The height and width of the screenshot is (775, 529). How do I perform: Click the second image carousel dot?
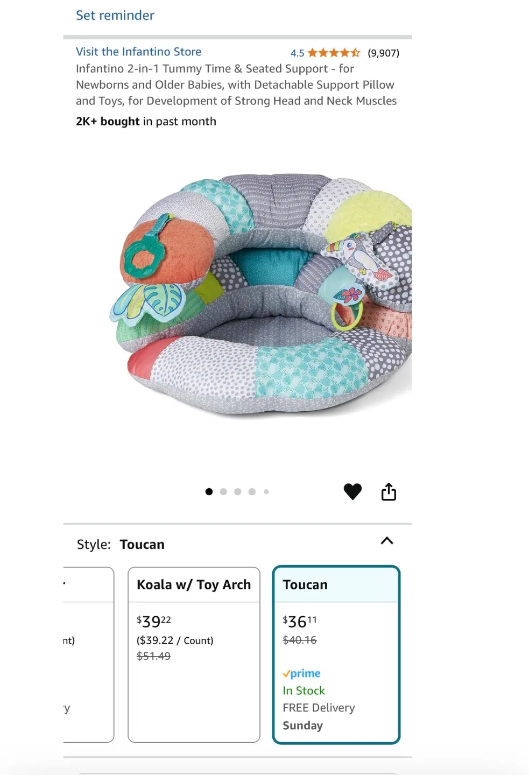tap(223, 491)
